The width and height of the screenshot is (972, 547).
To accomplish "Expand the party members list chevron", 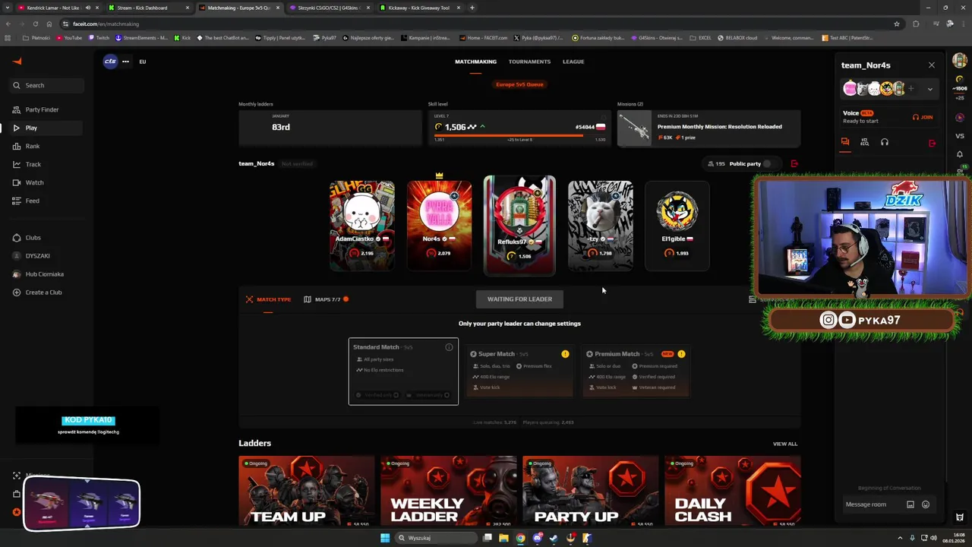I will click(x=929, y=89).
